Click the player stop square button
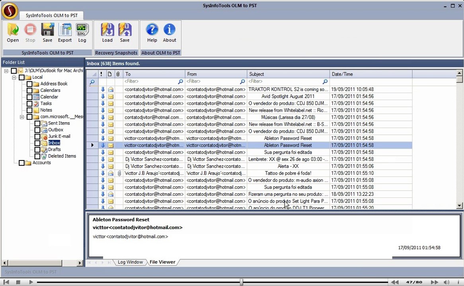Image resolution: width=464 pixels, height=286 pixels. point(18,282)
